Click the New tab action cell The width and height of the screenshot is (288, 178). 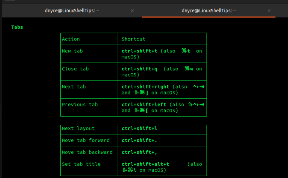pos(72,51)
